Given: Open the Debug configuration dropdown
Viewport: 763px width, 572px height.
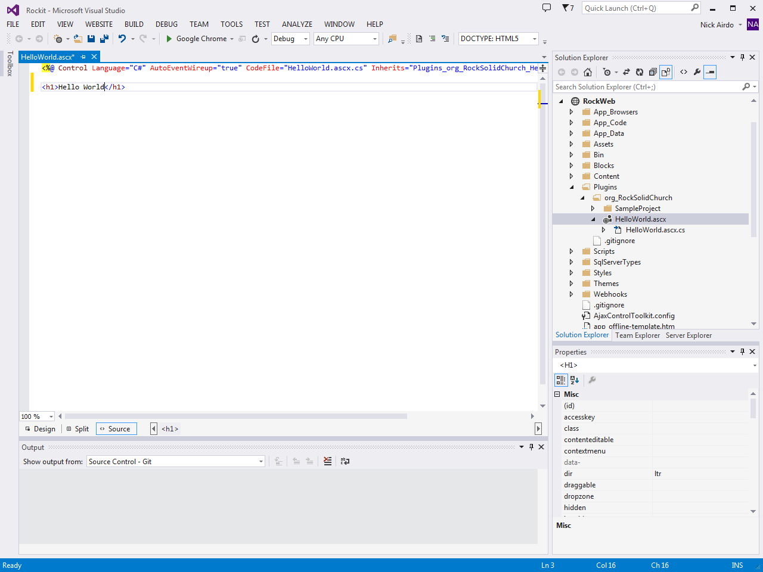Looking at the screenshot, I should pyautogui.click(x=290, y=39).
